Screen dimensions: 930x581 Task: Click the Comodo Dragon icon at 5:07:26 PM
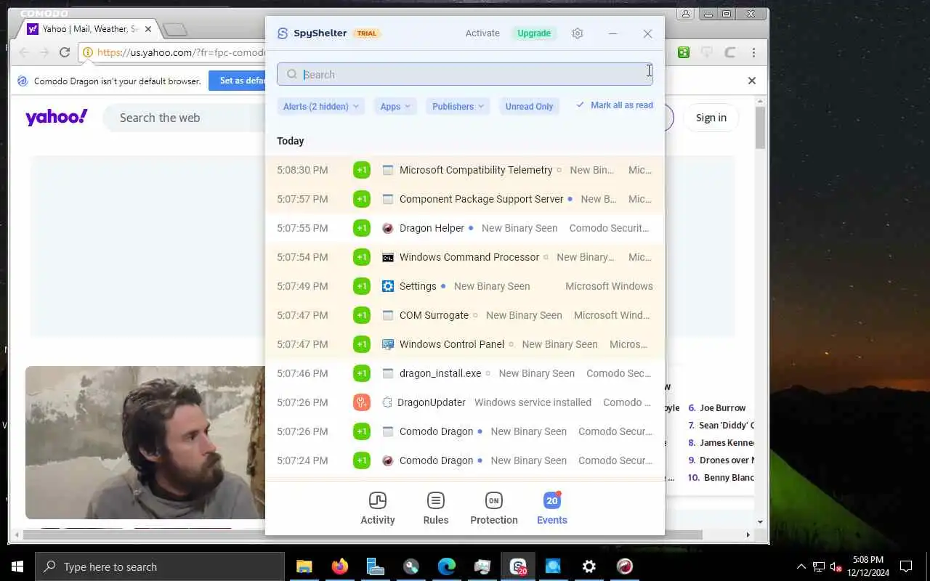pyautogui.click(x=388, y=431)
